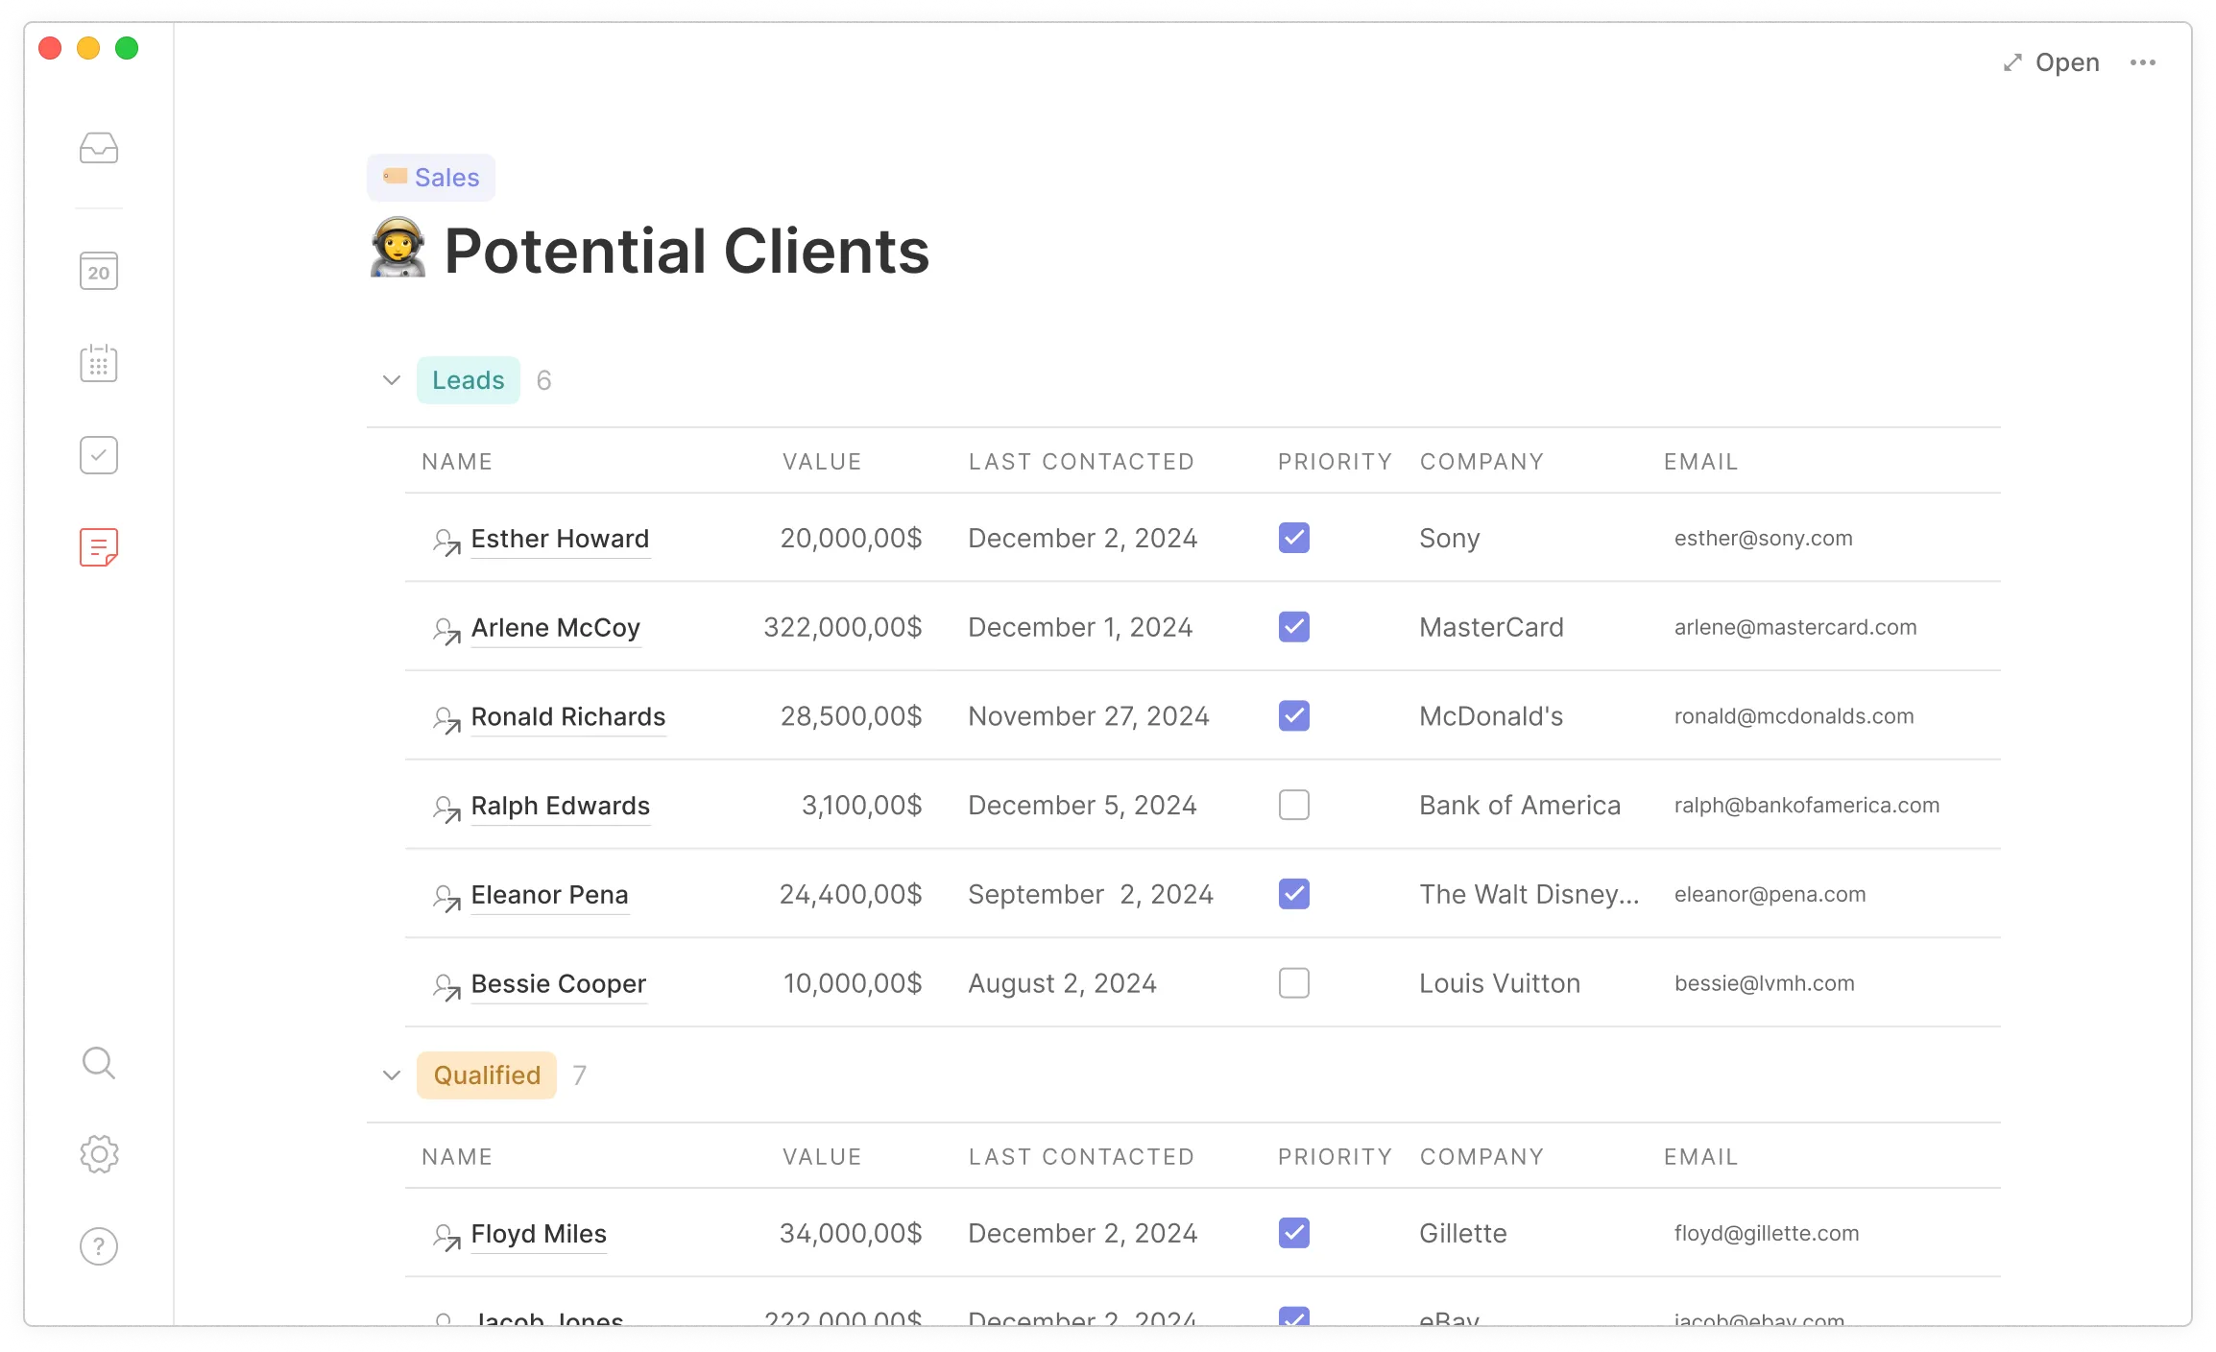Screen dimensions: 2216x1352
Task: Uncheck priority for Esther Howard
Action: pos(1293,538)
